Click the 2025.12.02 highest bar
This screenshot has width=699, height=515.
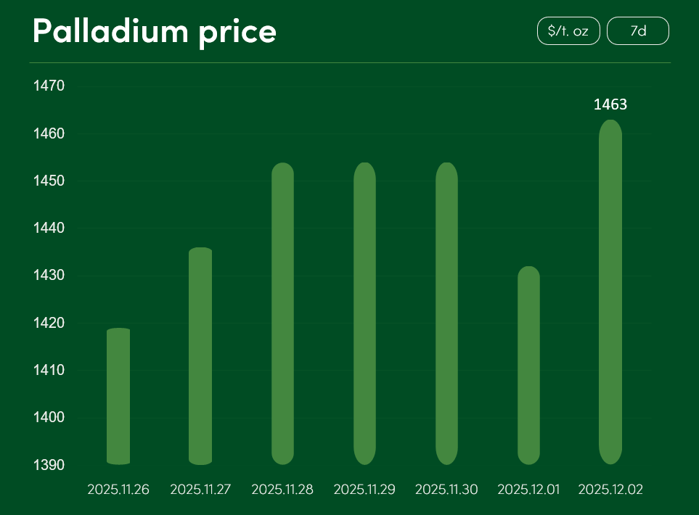[x=610, y=292]
